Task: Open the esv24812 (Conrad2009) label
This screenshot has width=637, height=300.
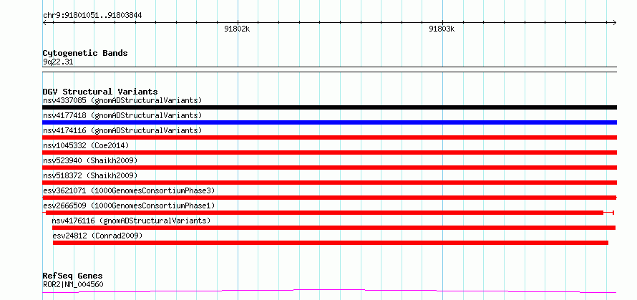Action: [x=97, y=236]
